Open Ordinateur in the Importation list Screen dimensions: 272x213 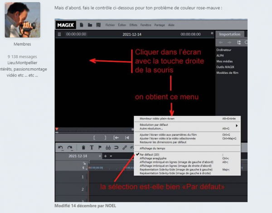point(224,50)
